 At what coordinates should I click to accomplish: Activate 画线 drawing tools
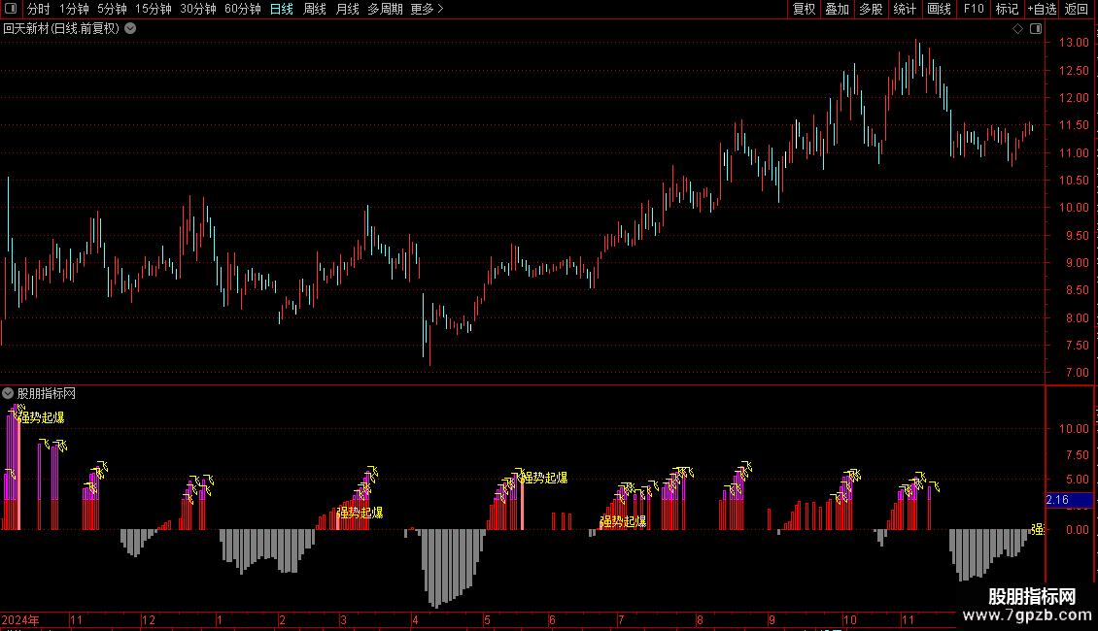[939, 9]
